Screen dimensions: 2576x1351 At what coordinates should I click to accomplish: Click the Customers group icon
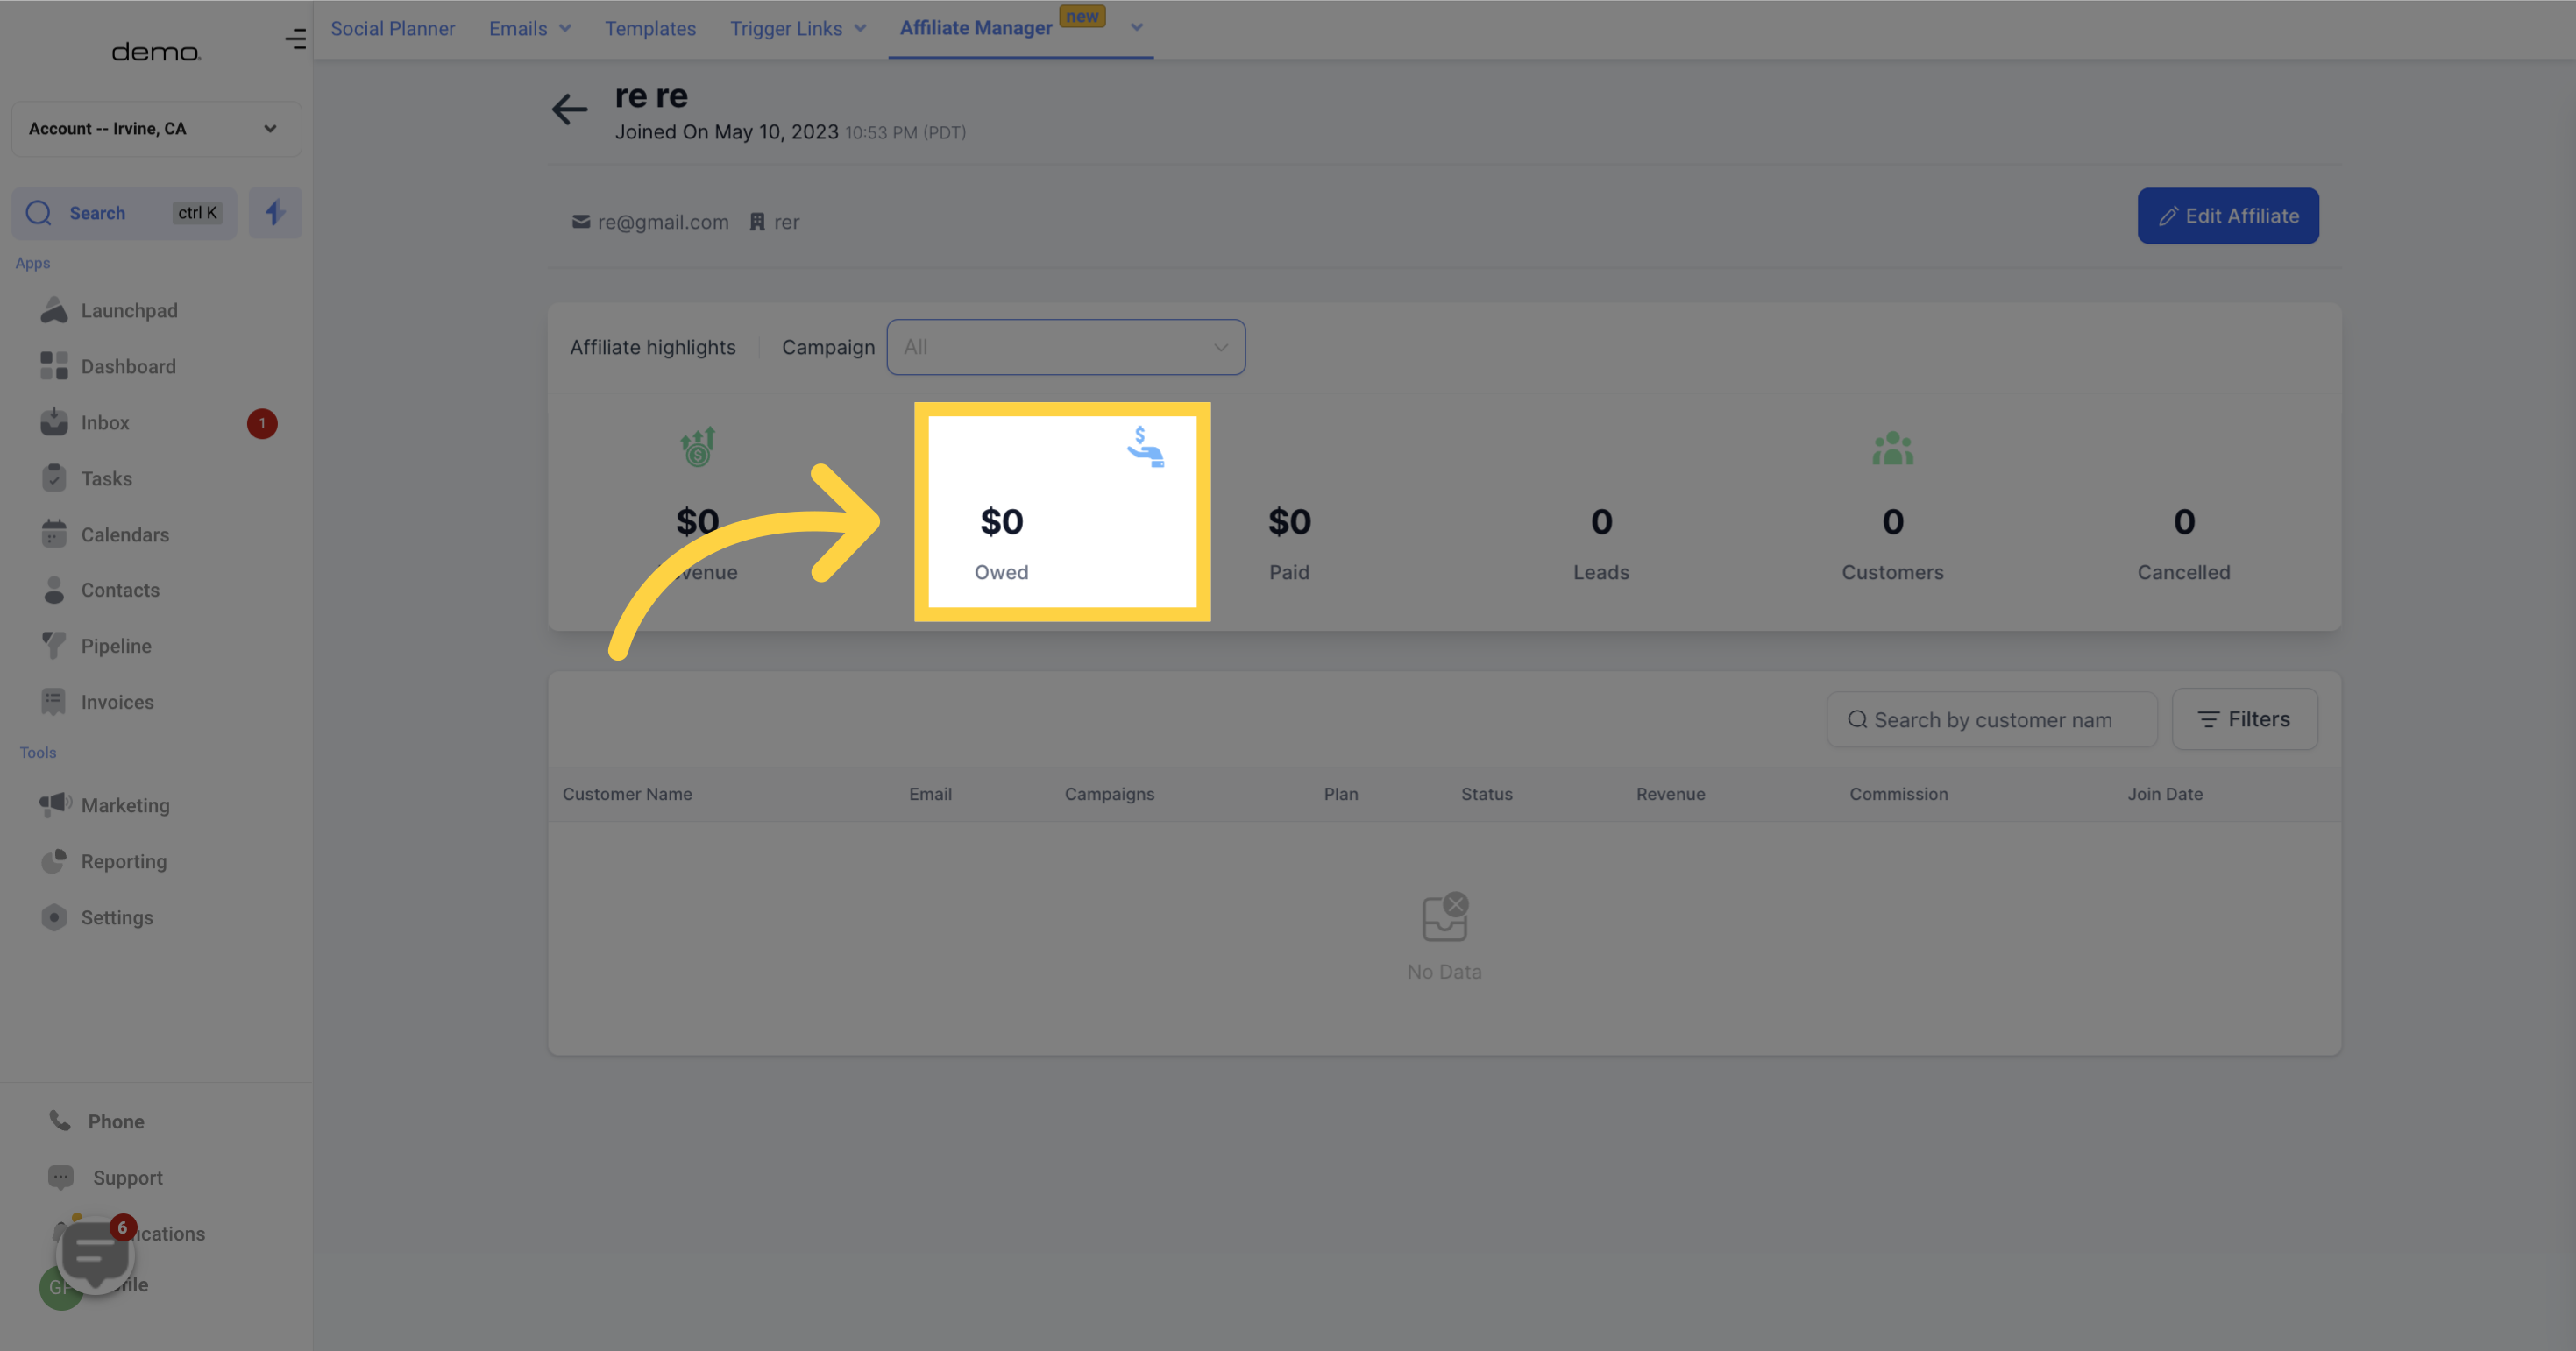pyautogui.click(x=1892, y=449)
